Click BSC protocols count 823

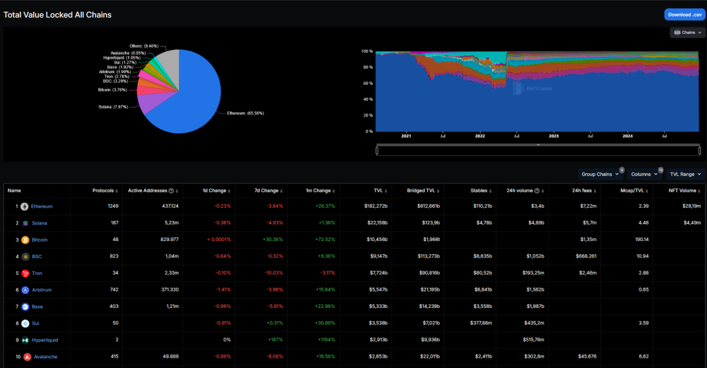pyautogui.click(x=114, y=256)
